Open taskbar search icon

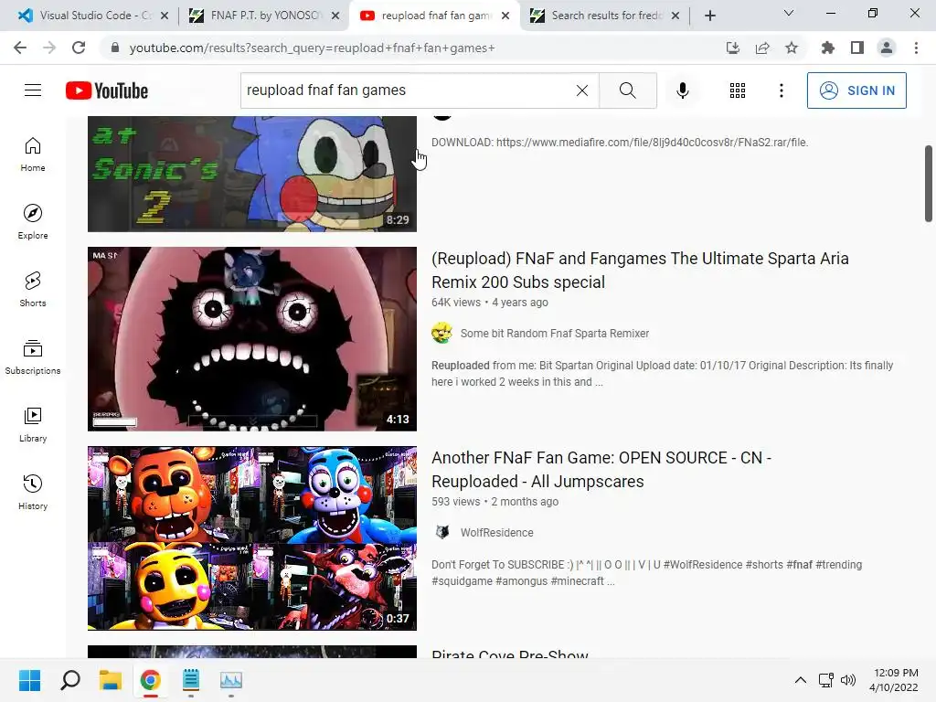coord(70,680)
